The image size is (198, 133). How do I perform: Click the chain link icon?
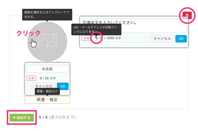(96, 38)
